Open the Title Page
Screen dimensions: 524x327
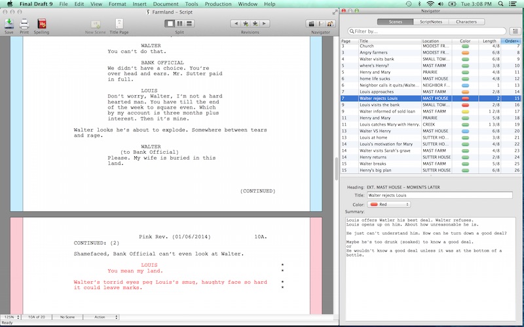tap(119, 24)
